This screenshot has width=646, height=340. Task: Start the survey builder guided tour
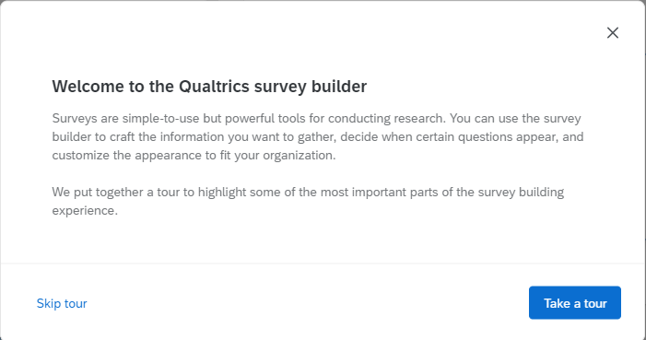tap(575, 303)
